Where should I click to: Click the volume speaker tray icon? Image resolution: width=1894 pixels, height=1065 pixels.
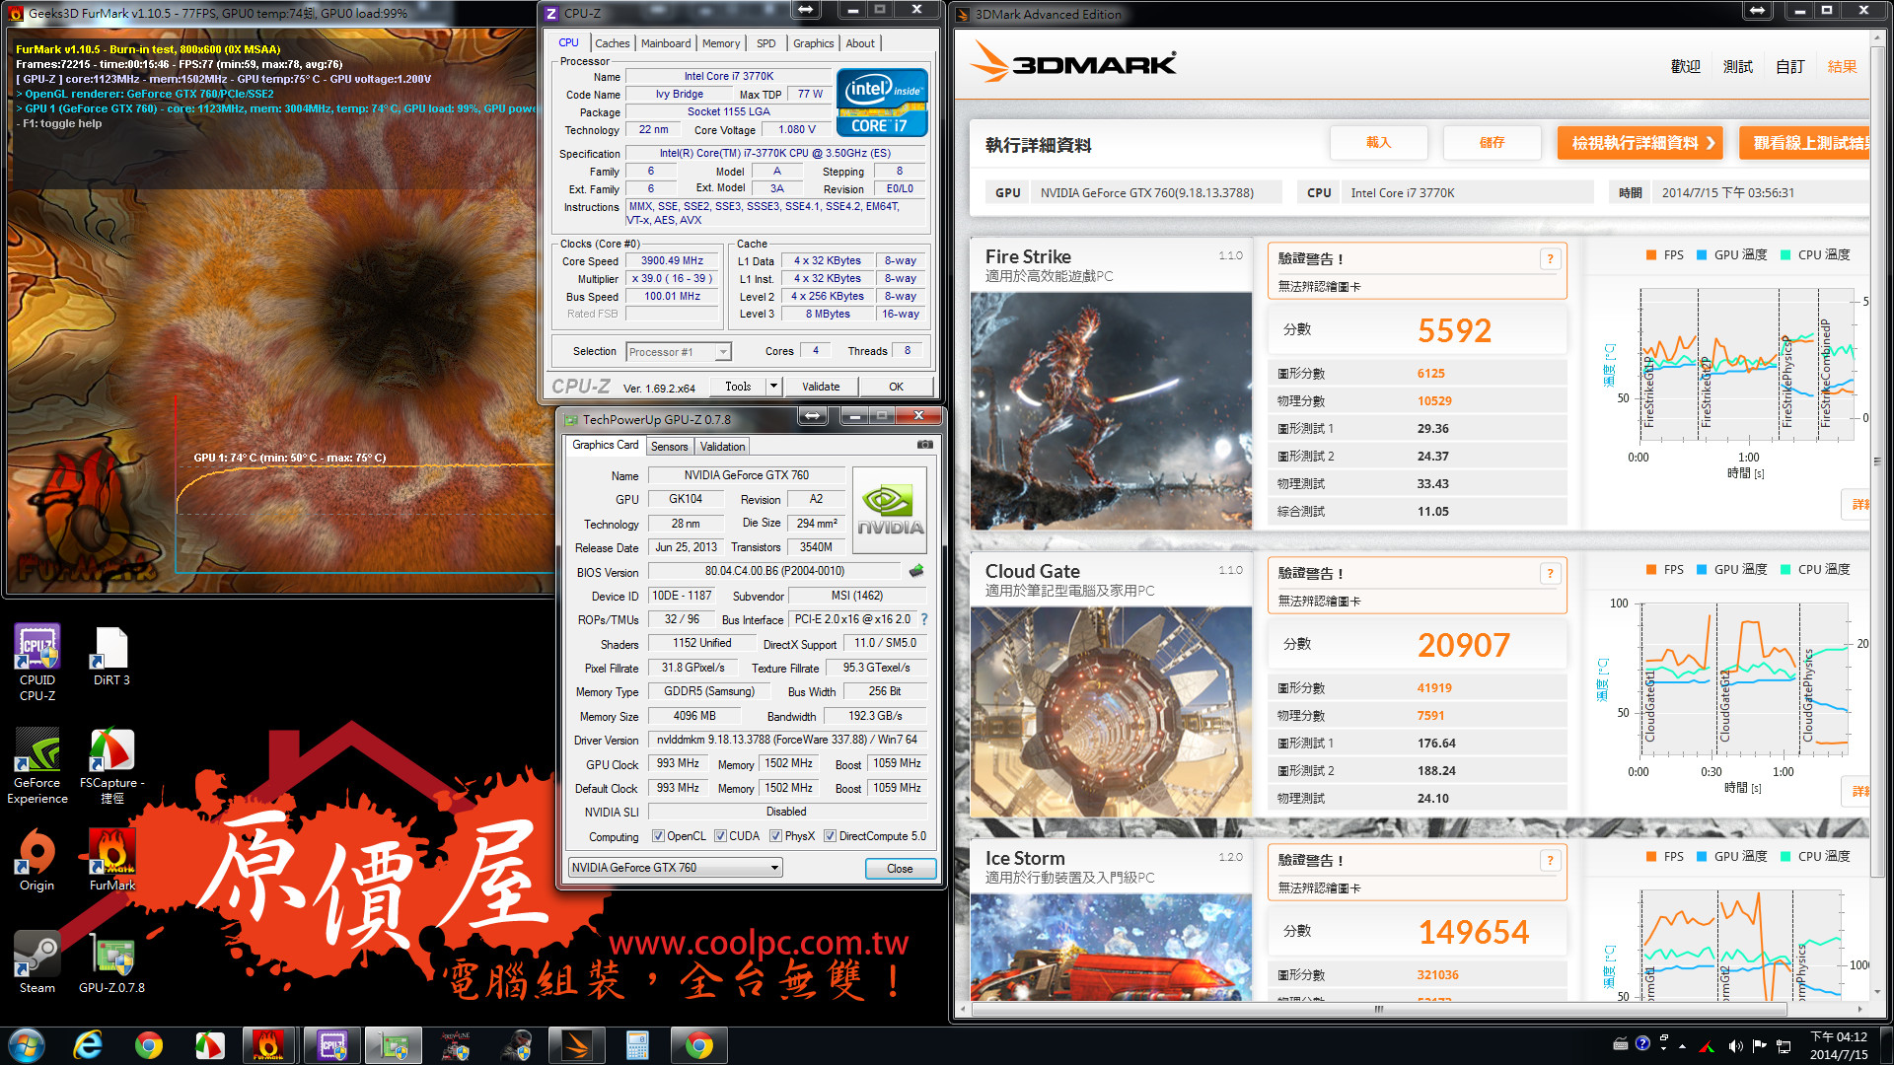pyautogui.click(x=1735, y=1045)
